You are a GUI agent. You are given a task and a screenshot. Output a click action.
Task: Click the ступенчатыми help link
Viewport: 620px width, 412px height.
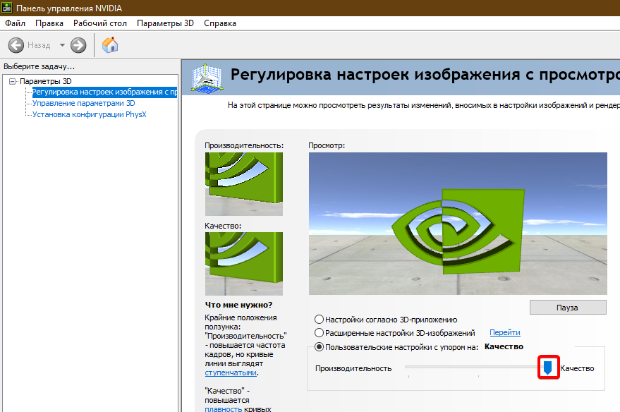click(x=231, y=373)
